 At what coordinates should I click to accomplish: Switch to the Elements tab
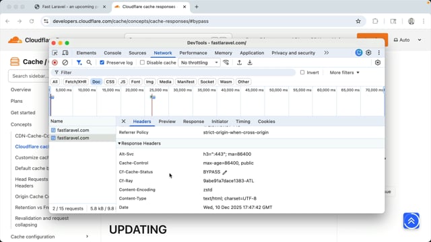click(86, 52)
